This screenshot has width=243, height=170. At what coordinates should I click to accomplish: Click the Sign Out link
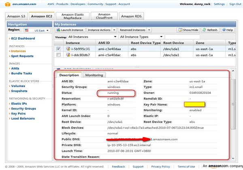click(235, 4)
